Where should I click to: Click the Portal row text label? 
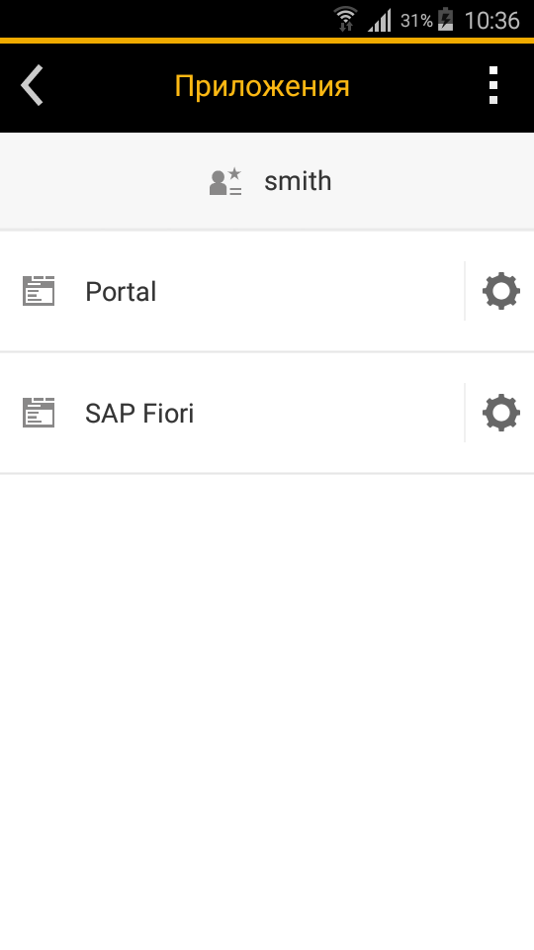tap(121, 291)
